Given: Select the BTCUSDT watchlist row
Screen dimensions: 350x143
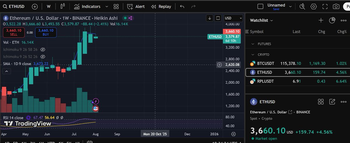Looking at the screenshot, I should [x=297, y=63].
